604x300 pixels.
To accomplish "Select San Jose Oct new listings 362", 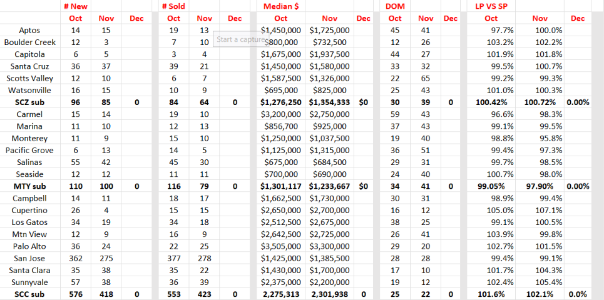I will pyautogui.click(x=76, y=258).
